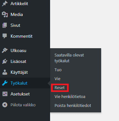Open the Artikkelit menu label
119x121 pixels.
(x=19, y=4)
